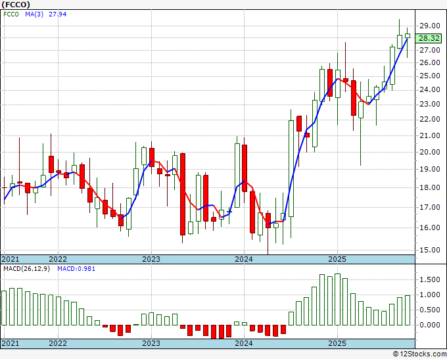Click the 16.00 price axis label

[x=429, y=227]
